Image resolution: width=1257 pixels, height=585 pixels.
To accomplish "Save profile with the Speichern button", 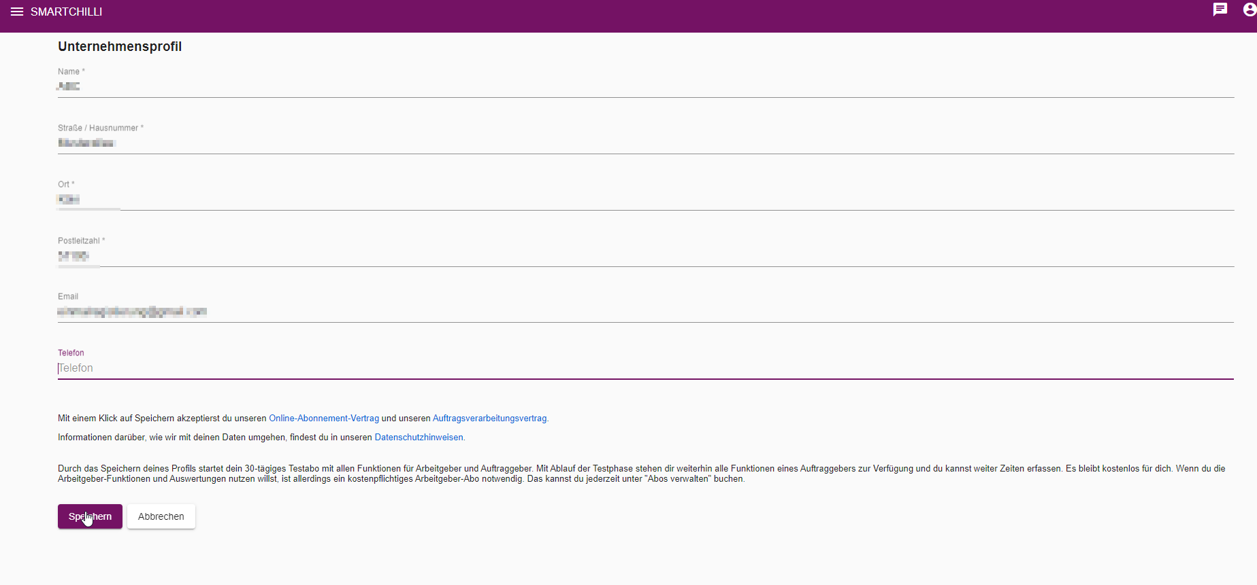I will pyautogui.click(x=90, y=516).
